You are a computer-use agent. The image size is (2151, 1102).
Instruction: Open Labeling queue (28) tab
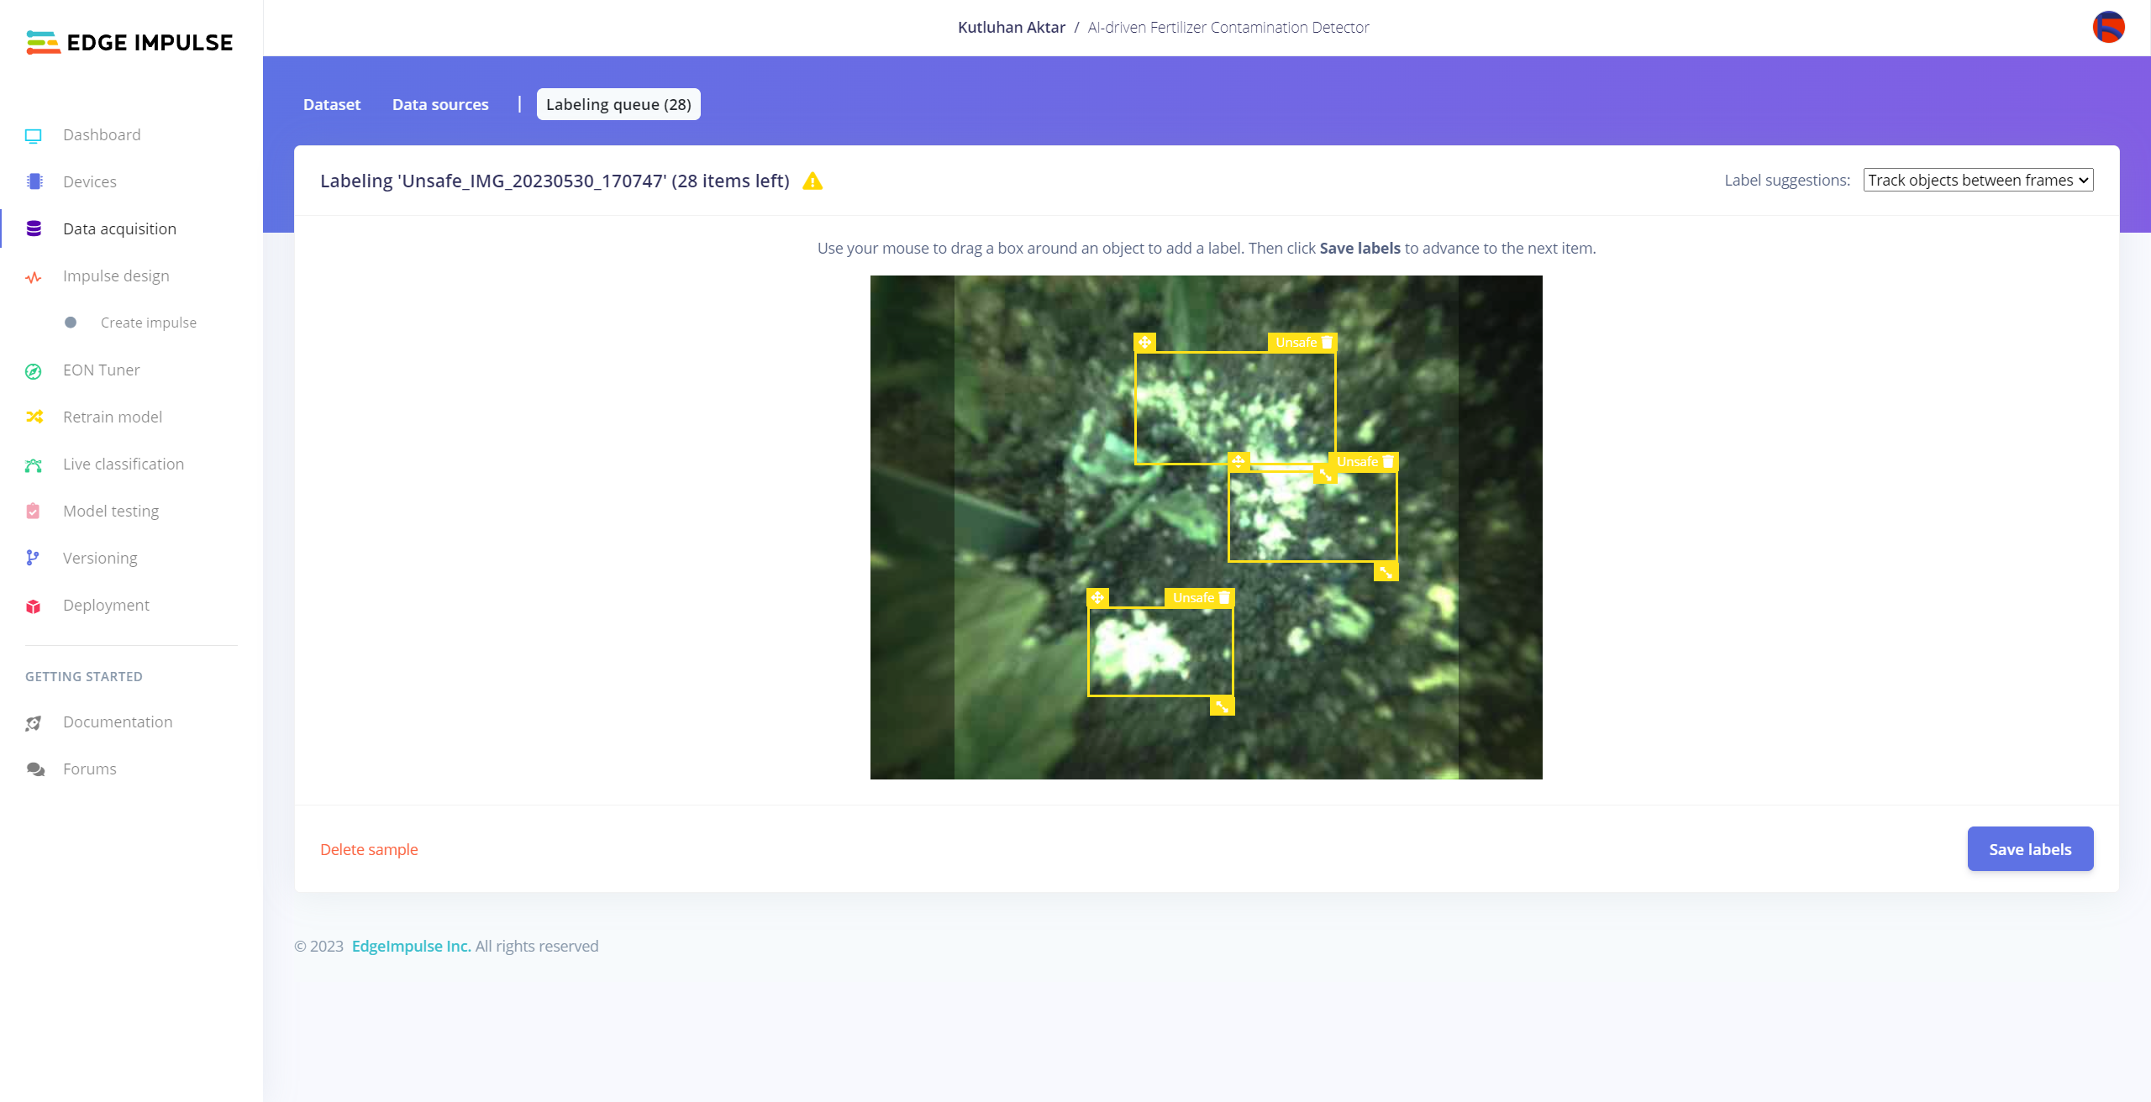coord(618,105)
